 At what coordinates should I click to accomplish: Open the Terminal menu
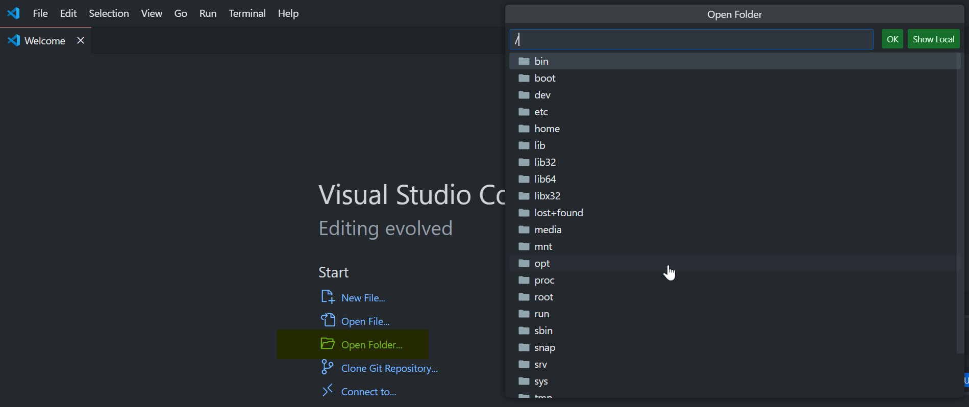pos(247,13)
